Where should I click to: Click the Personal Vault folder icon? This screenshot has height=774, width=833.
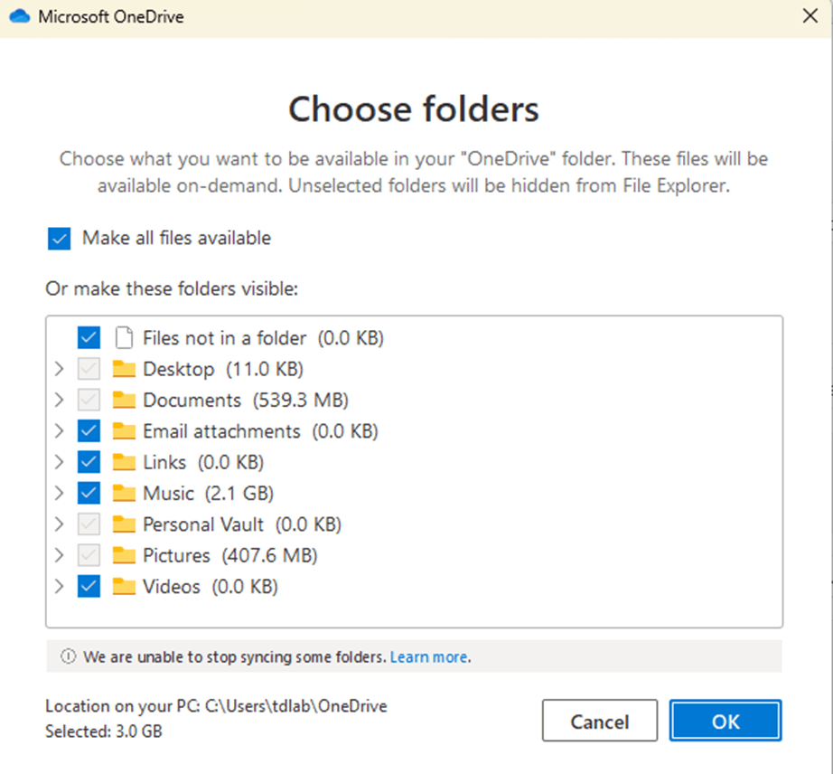coord(124,524)
